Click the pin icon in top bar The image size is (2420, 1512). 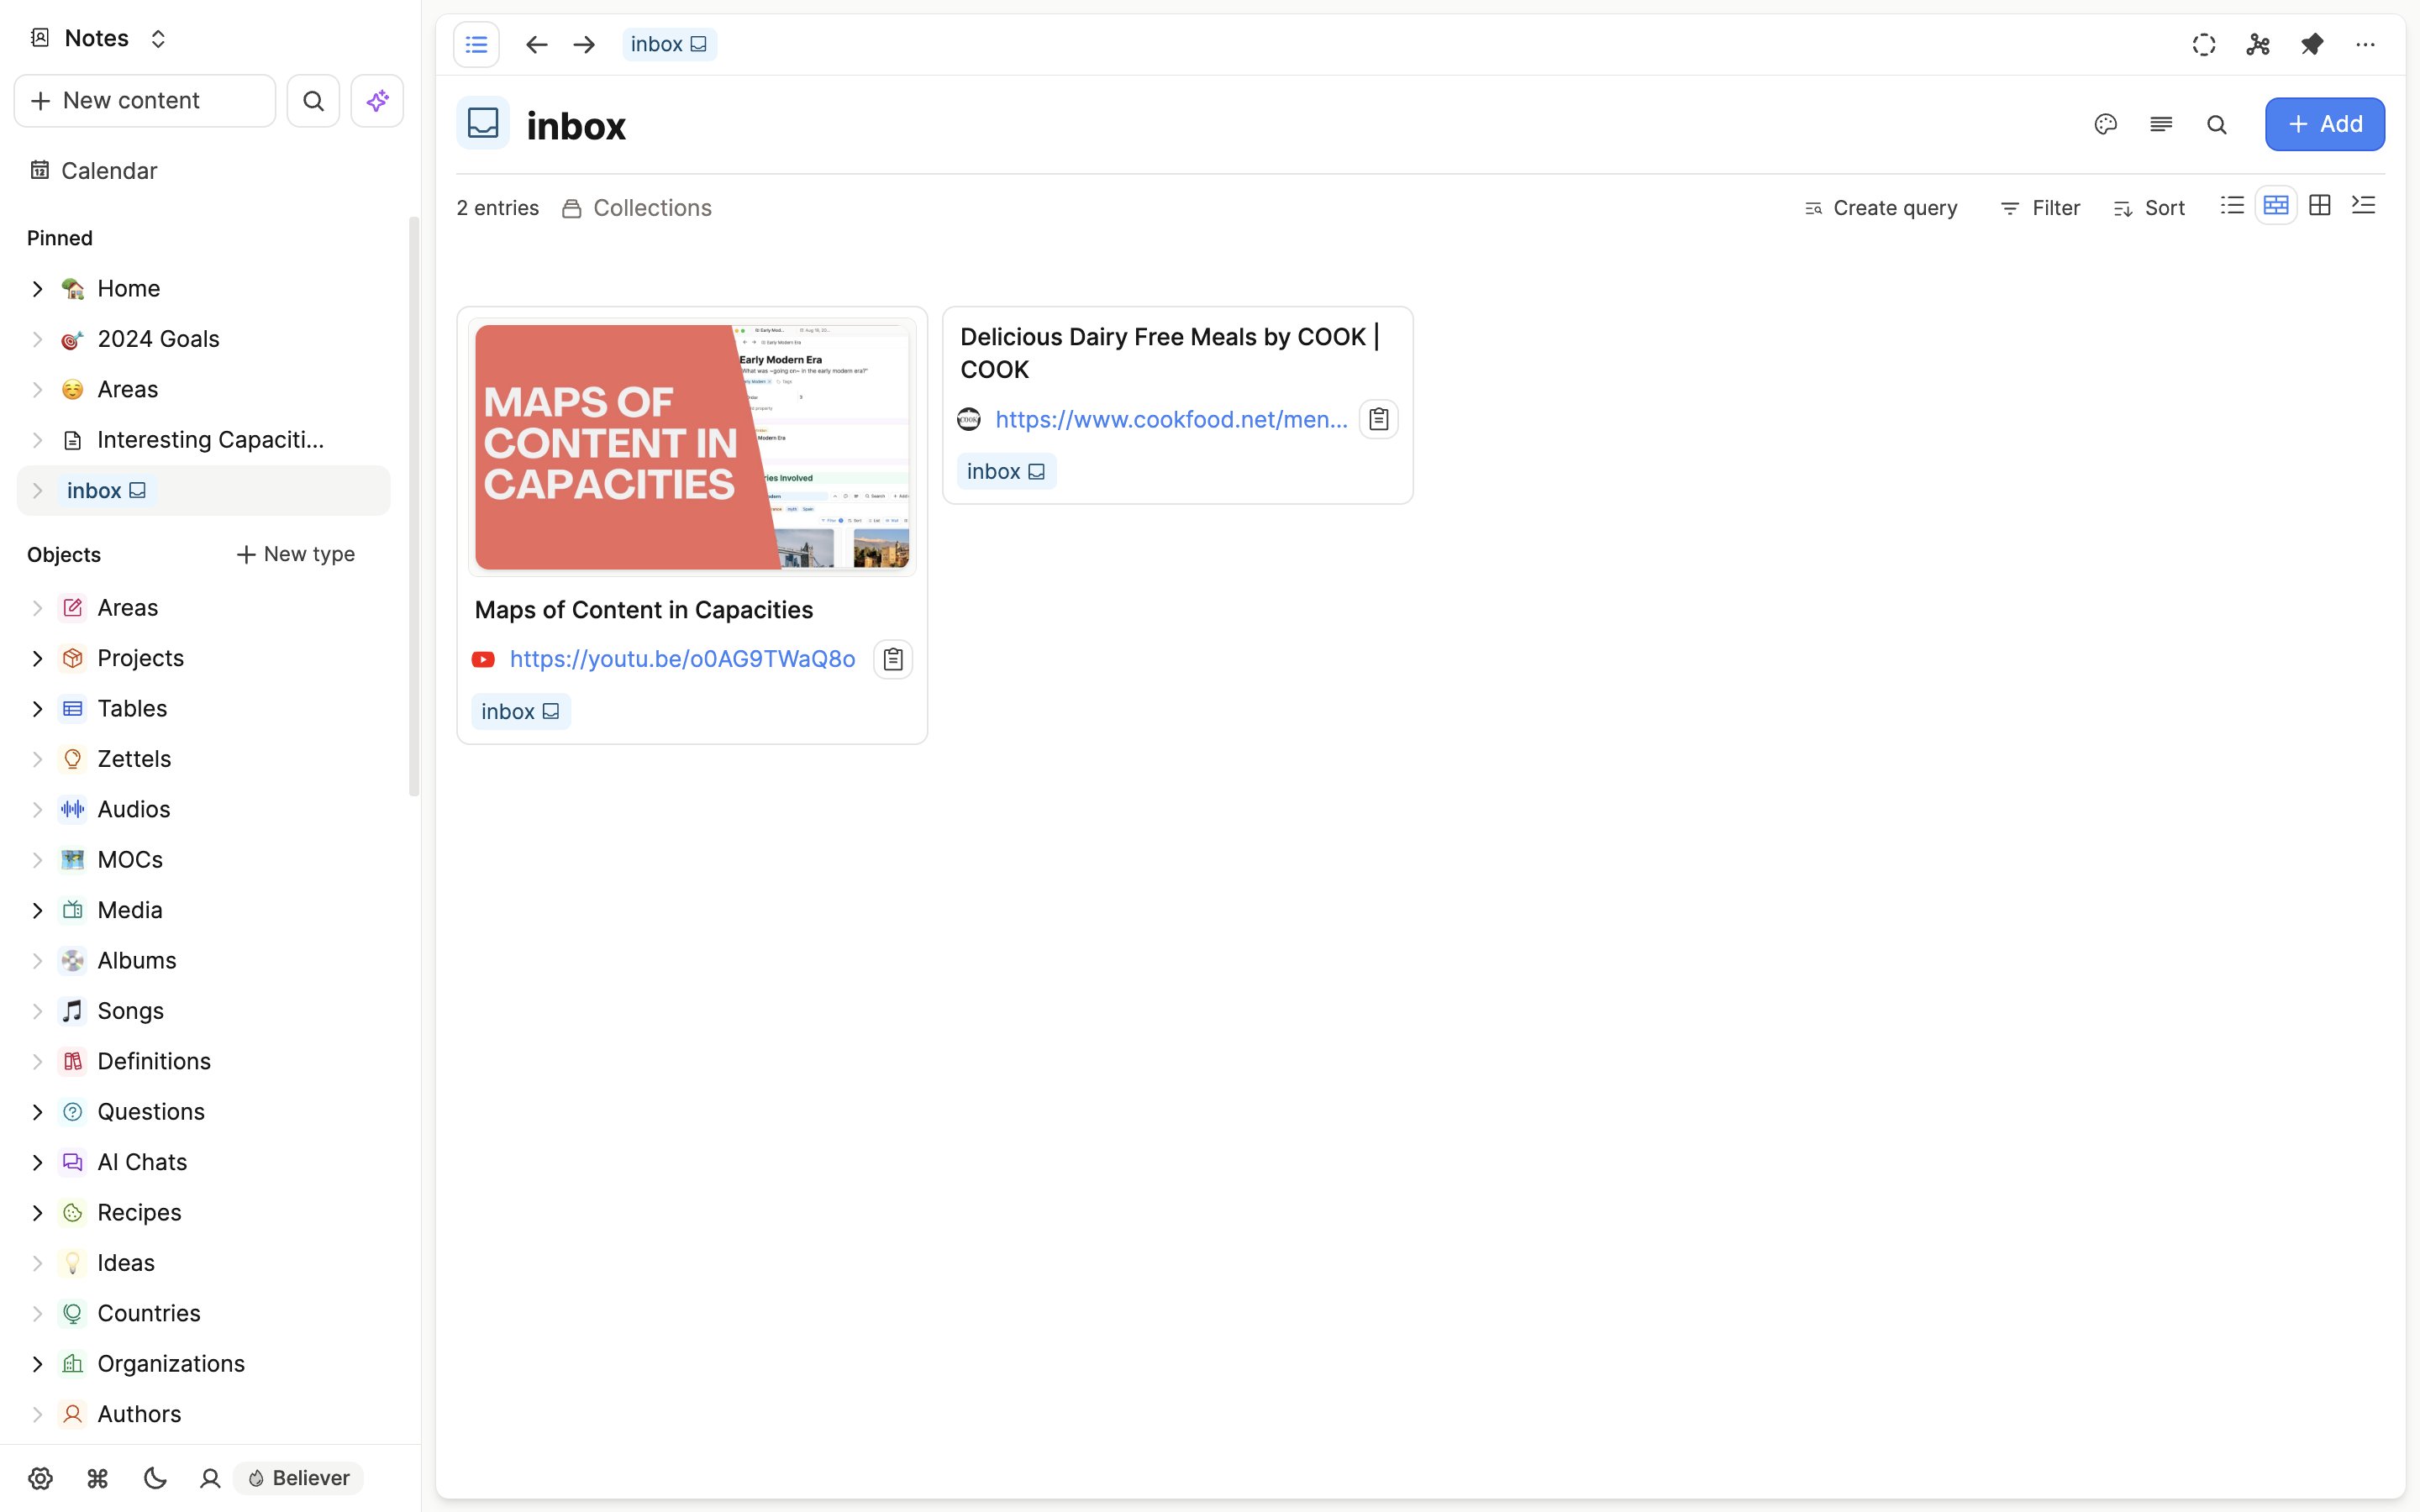click(x=2311, y=44)
